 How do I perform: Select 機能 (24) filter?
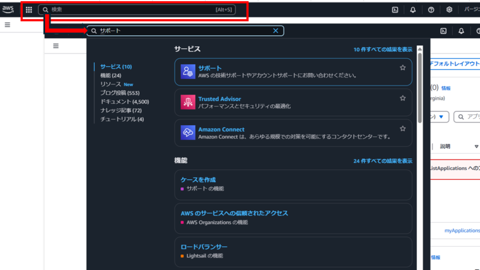pyautogui.click(x=111, y=75)
